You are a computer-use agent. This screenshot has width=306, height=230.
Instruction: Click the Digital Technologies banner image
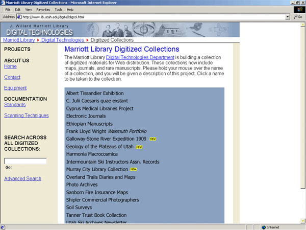(120, 30)
